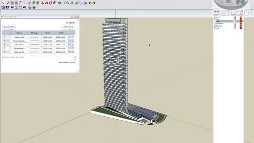
Task: Click the info icon on Structure Level 1 row
Action: point(73,41)
